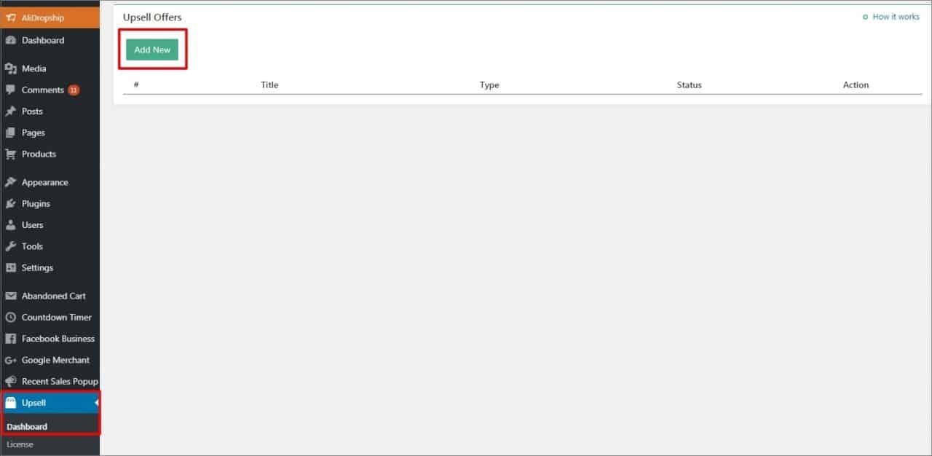Click the Settings sliders icon

coord(10,267)
